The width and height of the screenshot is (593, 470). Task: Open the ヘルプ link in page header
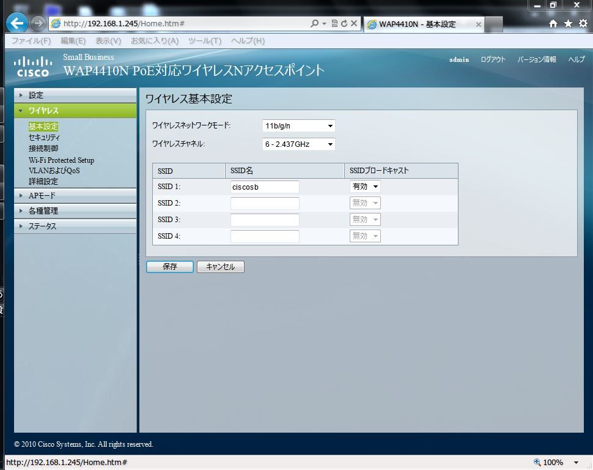(x=576, y=59)
